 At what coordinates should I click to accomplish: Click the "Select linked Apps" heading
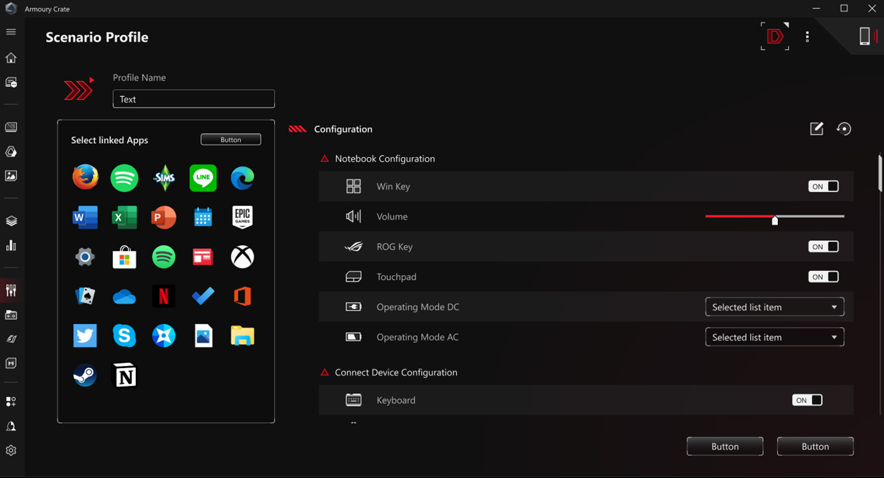[110, 140]
